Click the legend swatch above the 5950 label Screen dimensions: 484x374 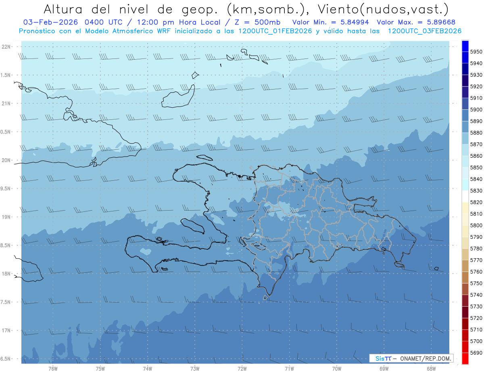click(x=465, y=46)
